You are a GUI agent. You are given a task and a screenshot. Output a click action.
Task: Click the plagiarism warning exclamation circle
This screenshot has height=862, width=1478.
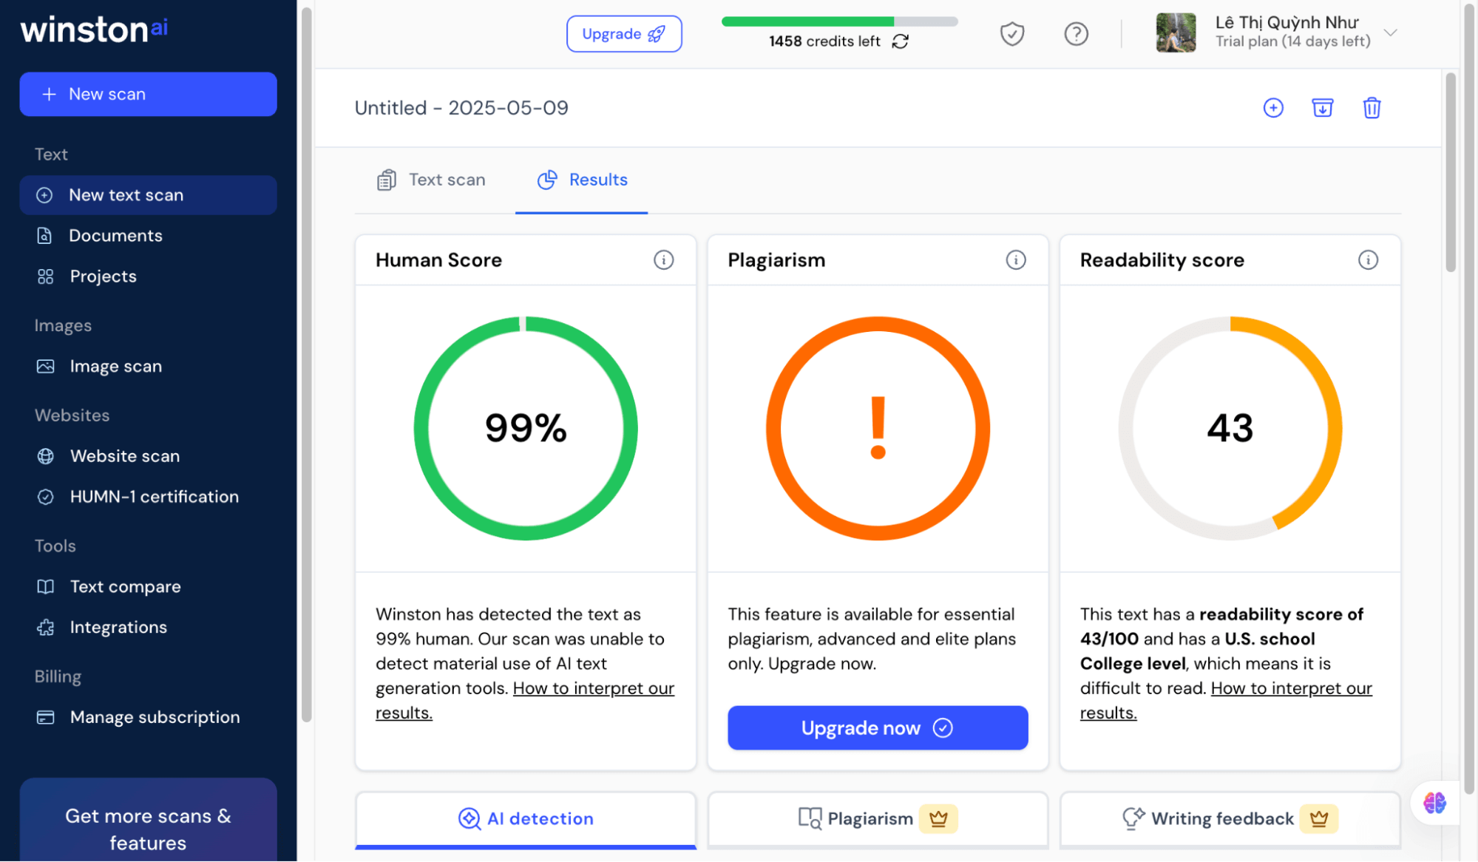pyautogui.click(x=878, y=428)
